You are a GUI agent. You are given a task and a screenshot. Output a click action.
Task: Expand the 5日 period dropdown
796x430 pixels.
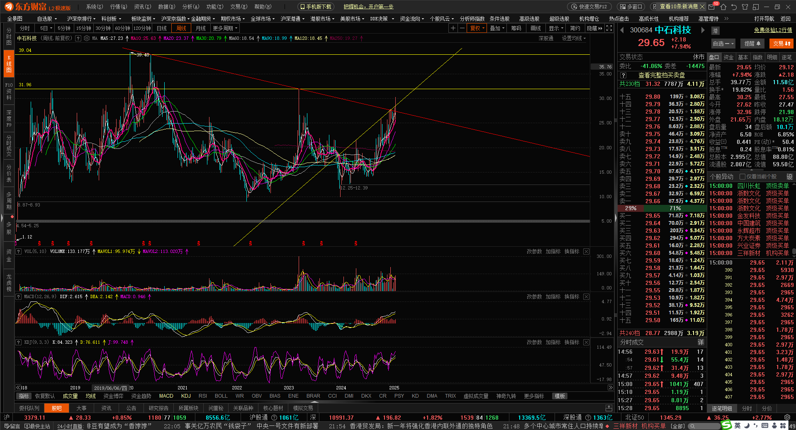click(x=46, y=28)
